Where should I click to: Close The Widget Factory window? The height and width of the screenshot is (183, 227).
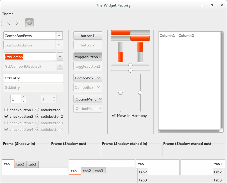point(222,5)
